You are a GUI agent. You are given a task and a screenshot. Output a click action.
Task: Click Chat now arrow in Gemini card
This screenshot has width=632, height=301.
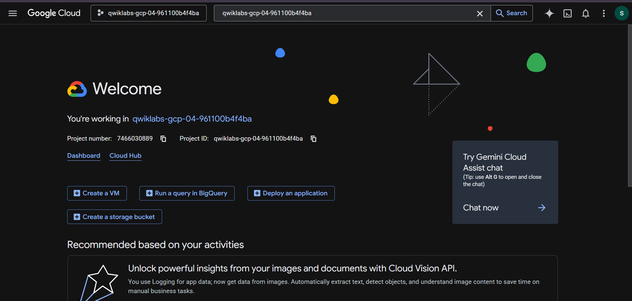click(542, 208)
